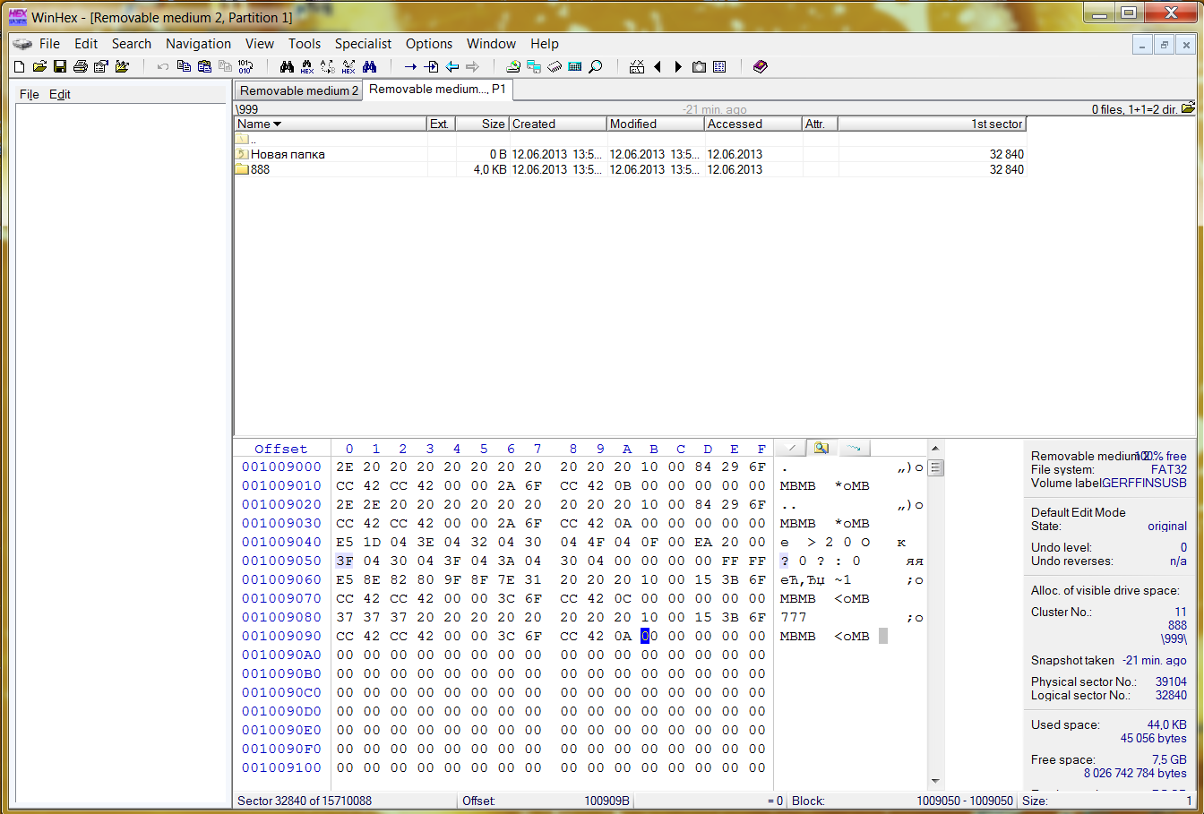Open Edit menu in the left panel
The image size is (1204, 814).
(x=60, y=94)
